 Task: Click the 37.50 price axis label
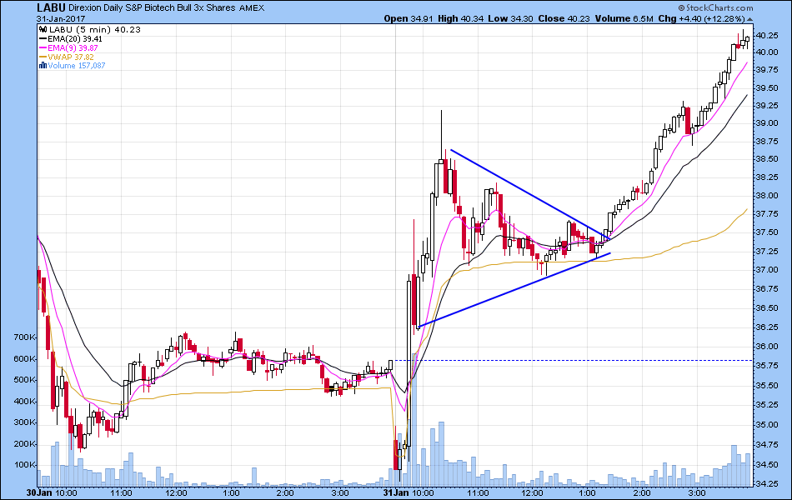pos(766,232)
